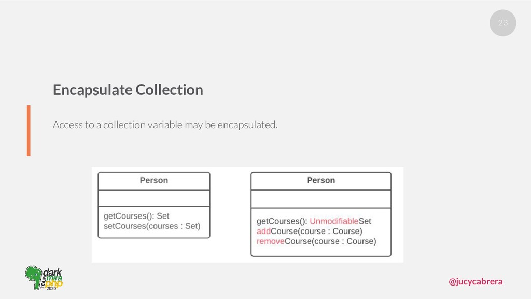Click the empty attributes section of the left Person
Viewport: 531px width, 299px height.
point(153,198)
